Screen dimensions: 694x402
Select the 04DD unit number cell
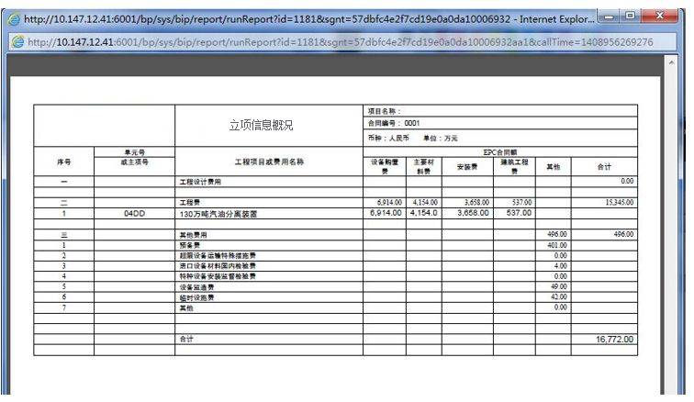[135, 214]
